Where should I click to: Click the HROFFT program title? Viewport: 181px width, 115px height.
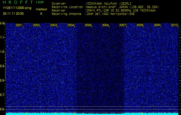pos(18,2)
